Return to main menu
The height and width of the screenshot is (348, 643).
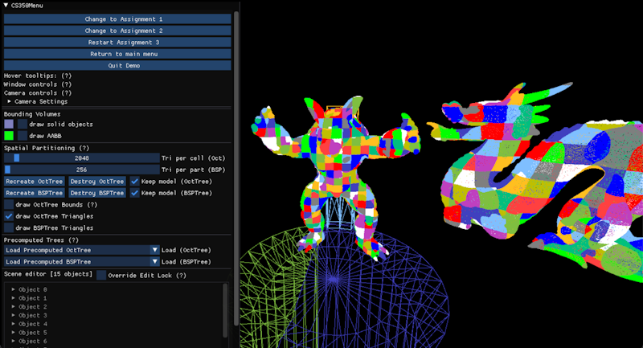point(117,54)
